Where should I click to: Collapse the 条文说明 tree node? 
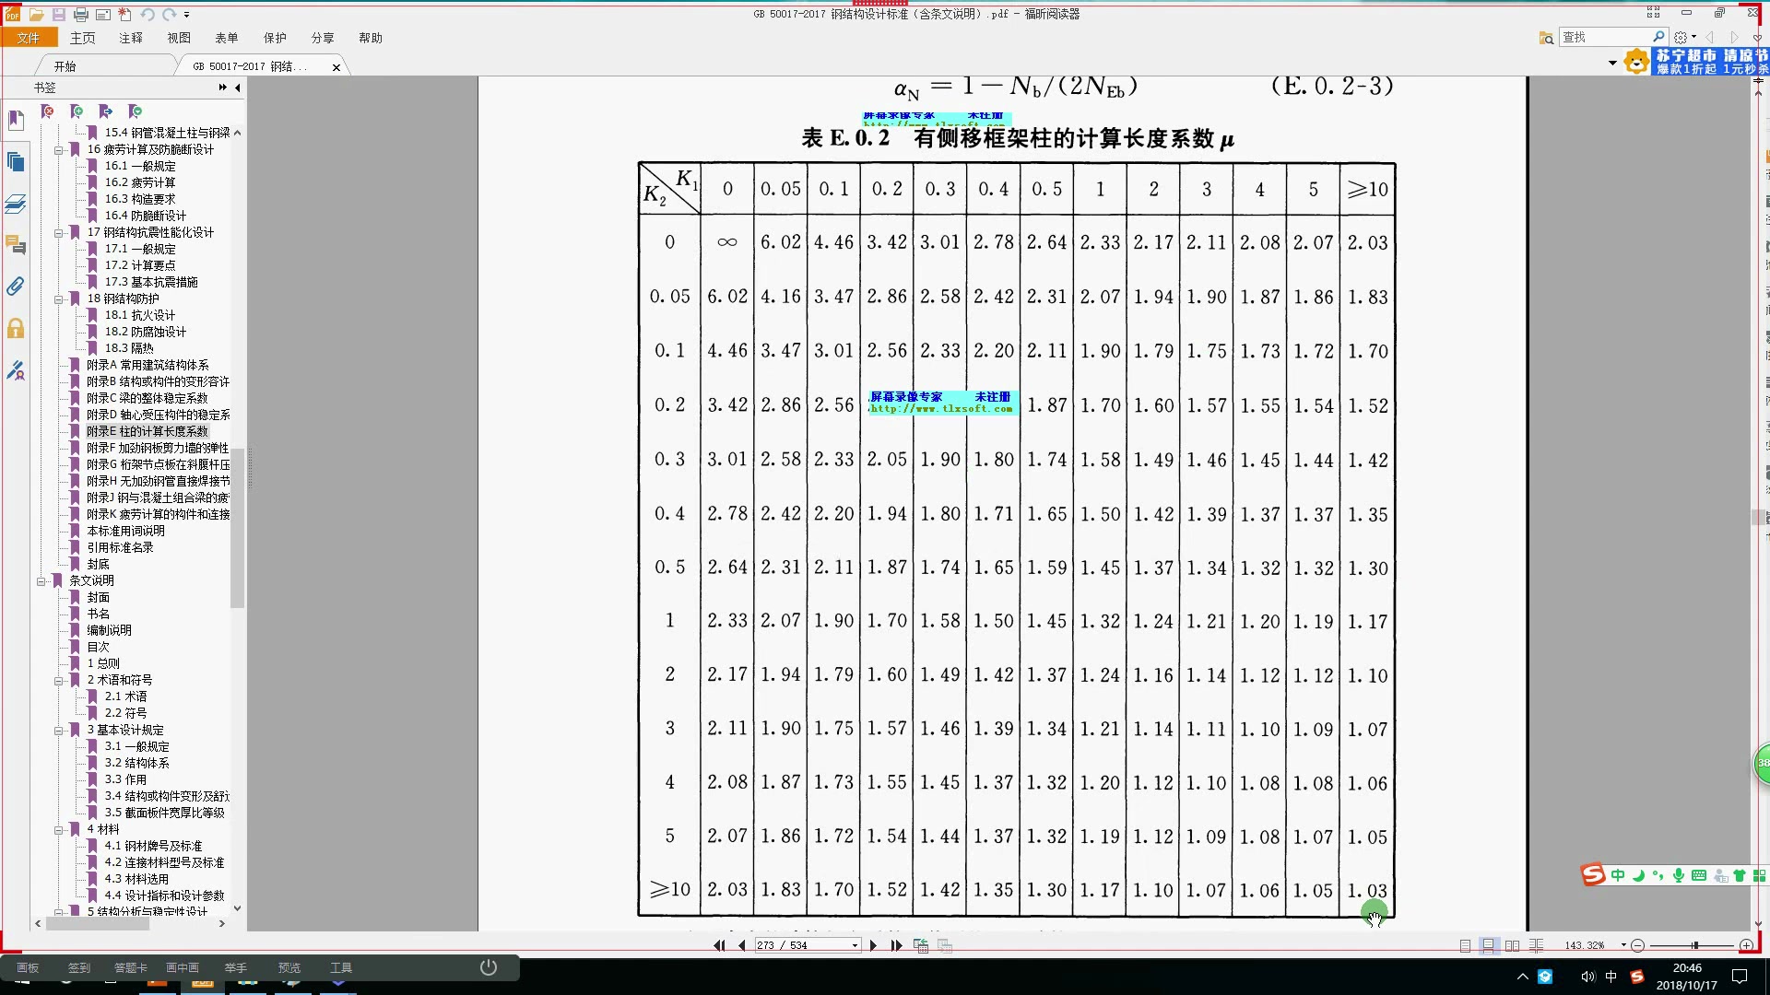41,580
